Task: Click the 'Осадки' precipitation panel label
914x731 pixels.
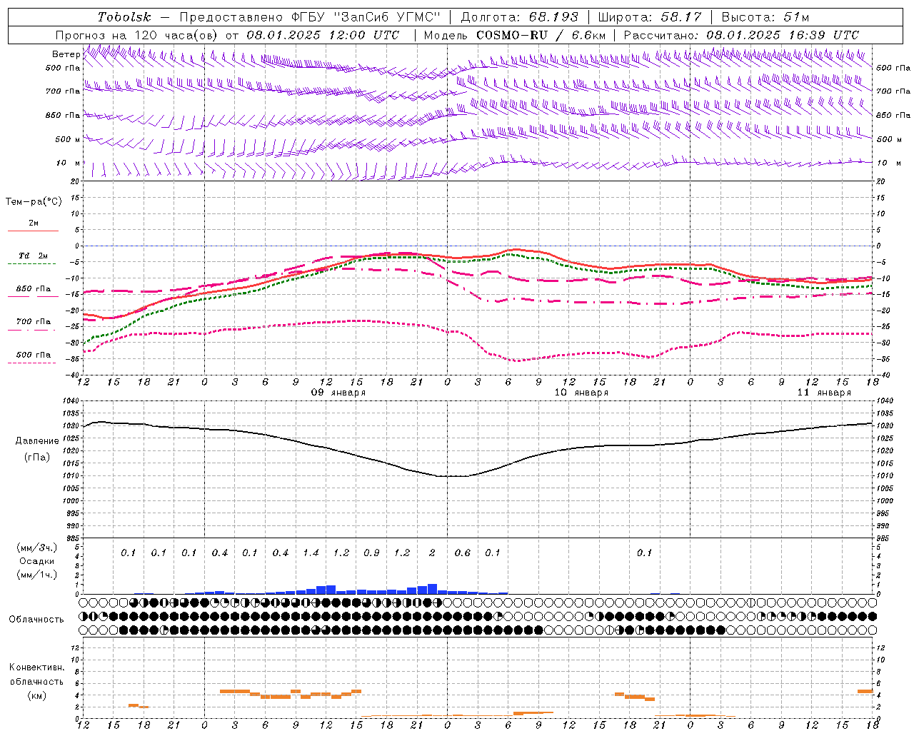Action: 36,561
